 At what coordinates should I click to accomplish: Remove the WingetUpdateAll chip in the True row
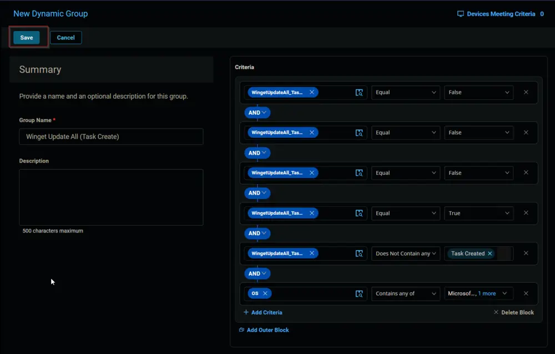312,213
